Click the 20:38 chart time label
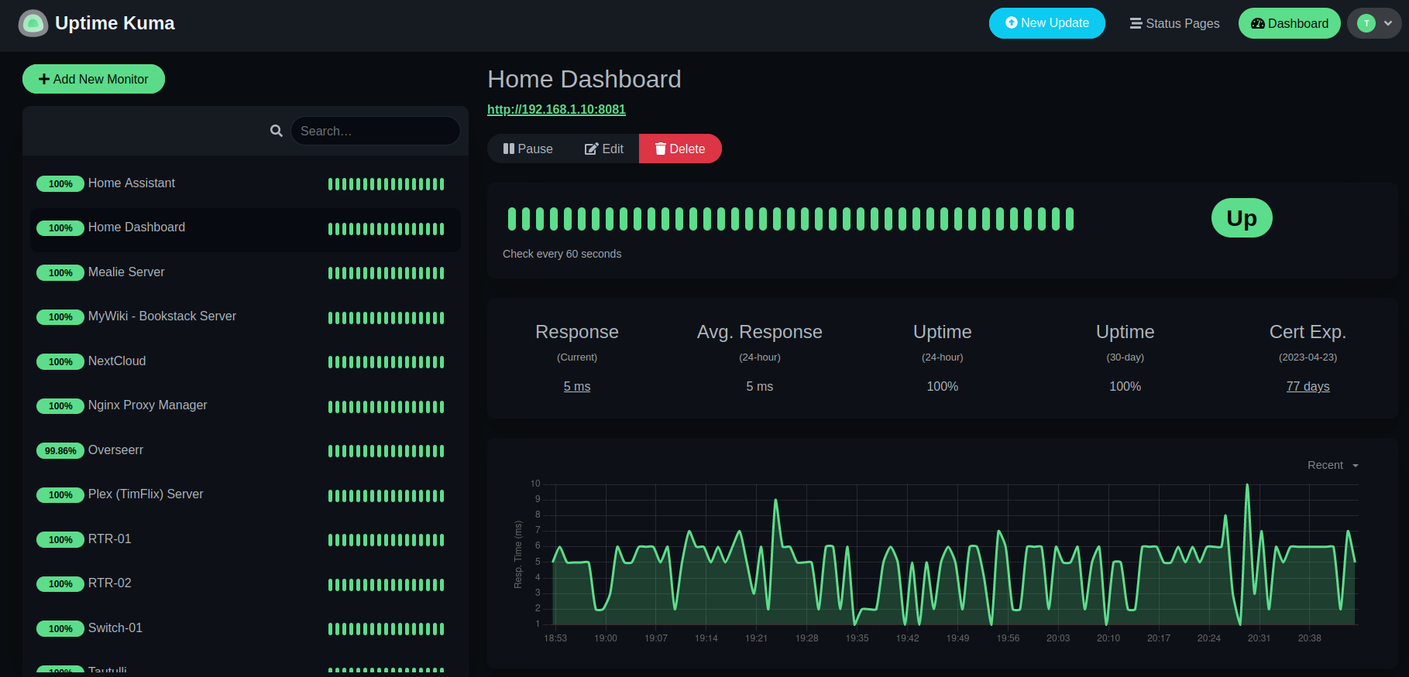This screenshot has width=1409, height=677. (x=1309, y=638)
